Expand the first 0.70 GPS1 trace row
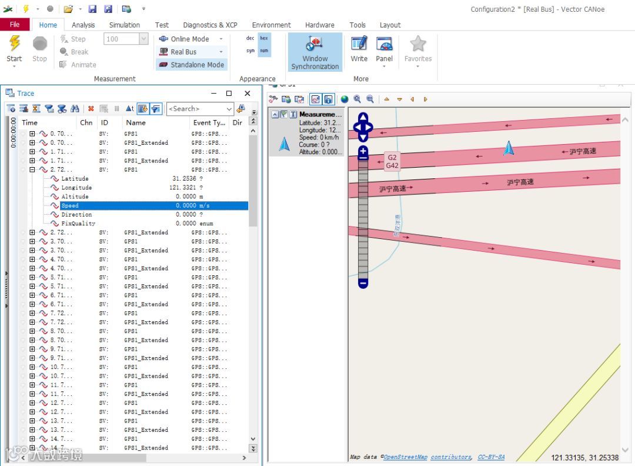Screen dimensions: 635x466 (x=32, y=134)
